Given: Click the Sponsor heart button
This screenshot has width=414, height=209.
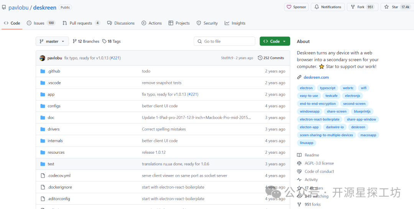Looking at the screenshot, I should 296,7.
